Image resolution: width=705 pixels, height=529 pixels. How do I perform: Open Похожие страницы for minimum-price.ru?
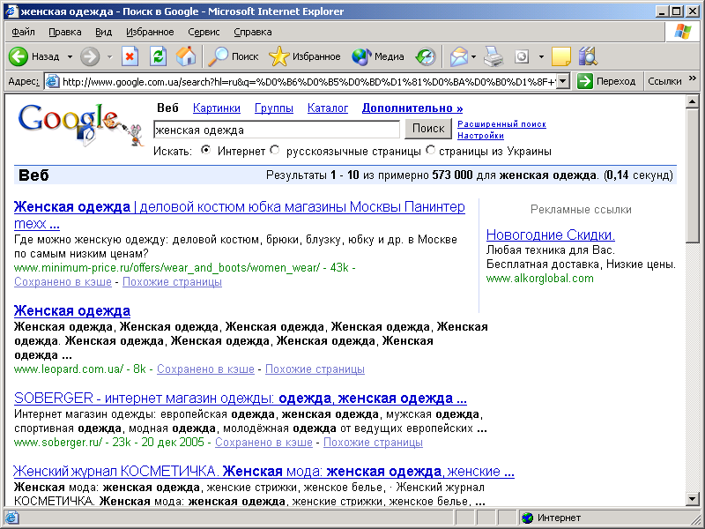(x=172, y=281)
